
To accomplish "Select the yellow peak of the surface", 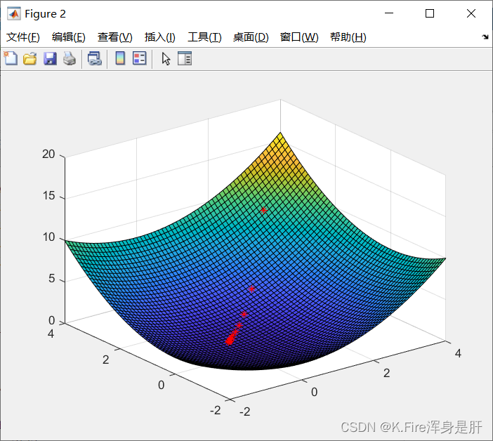I will click(280, 137).
